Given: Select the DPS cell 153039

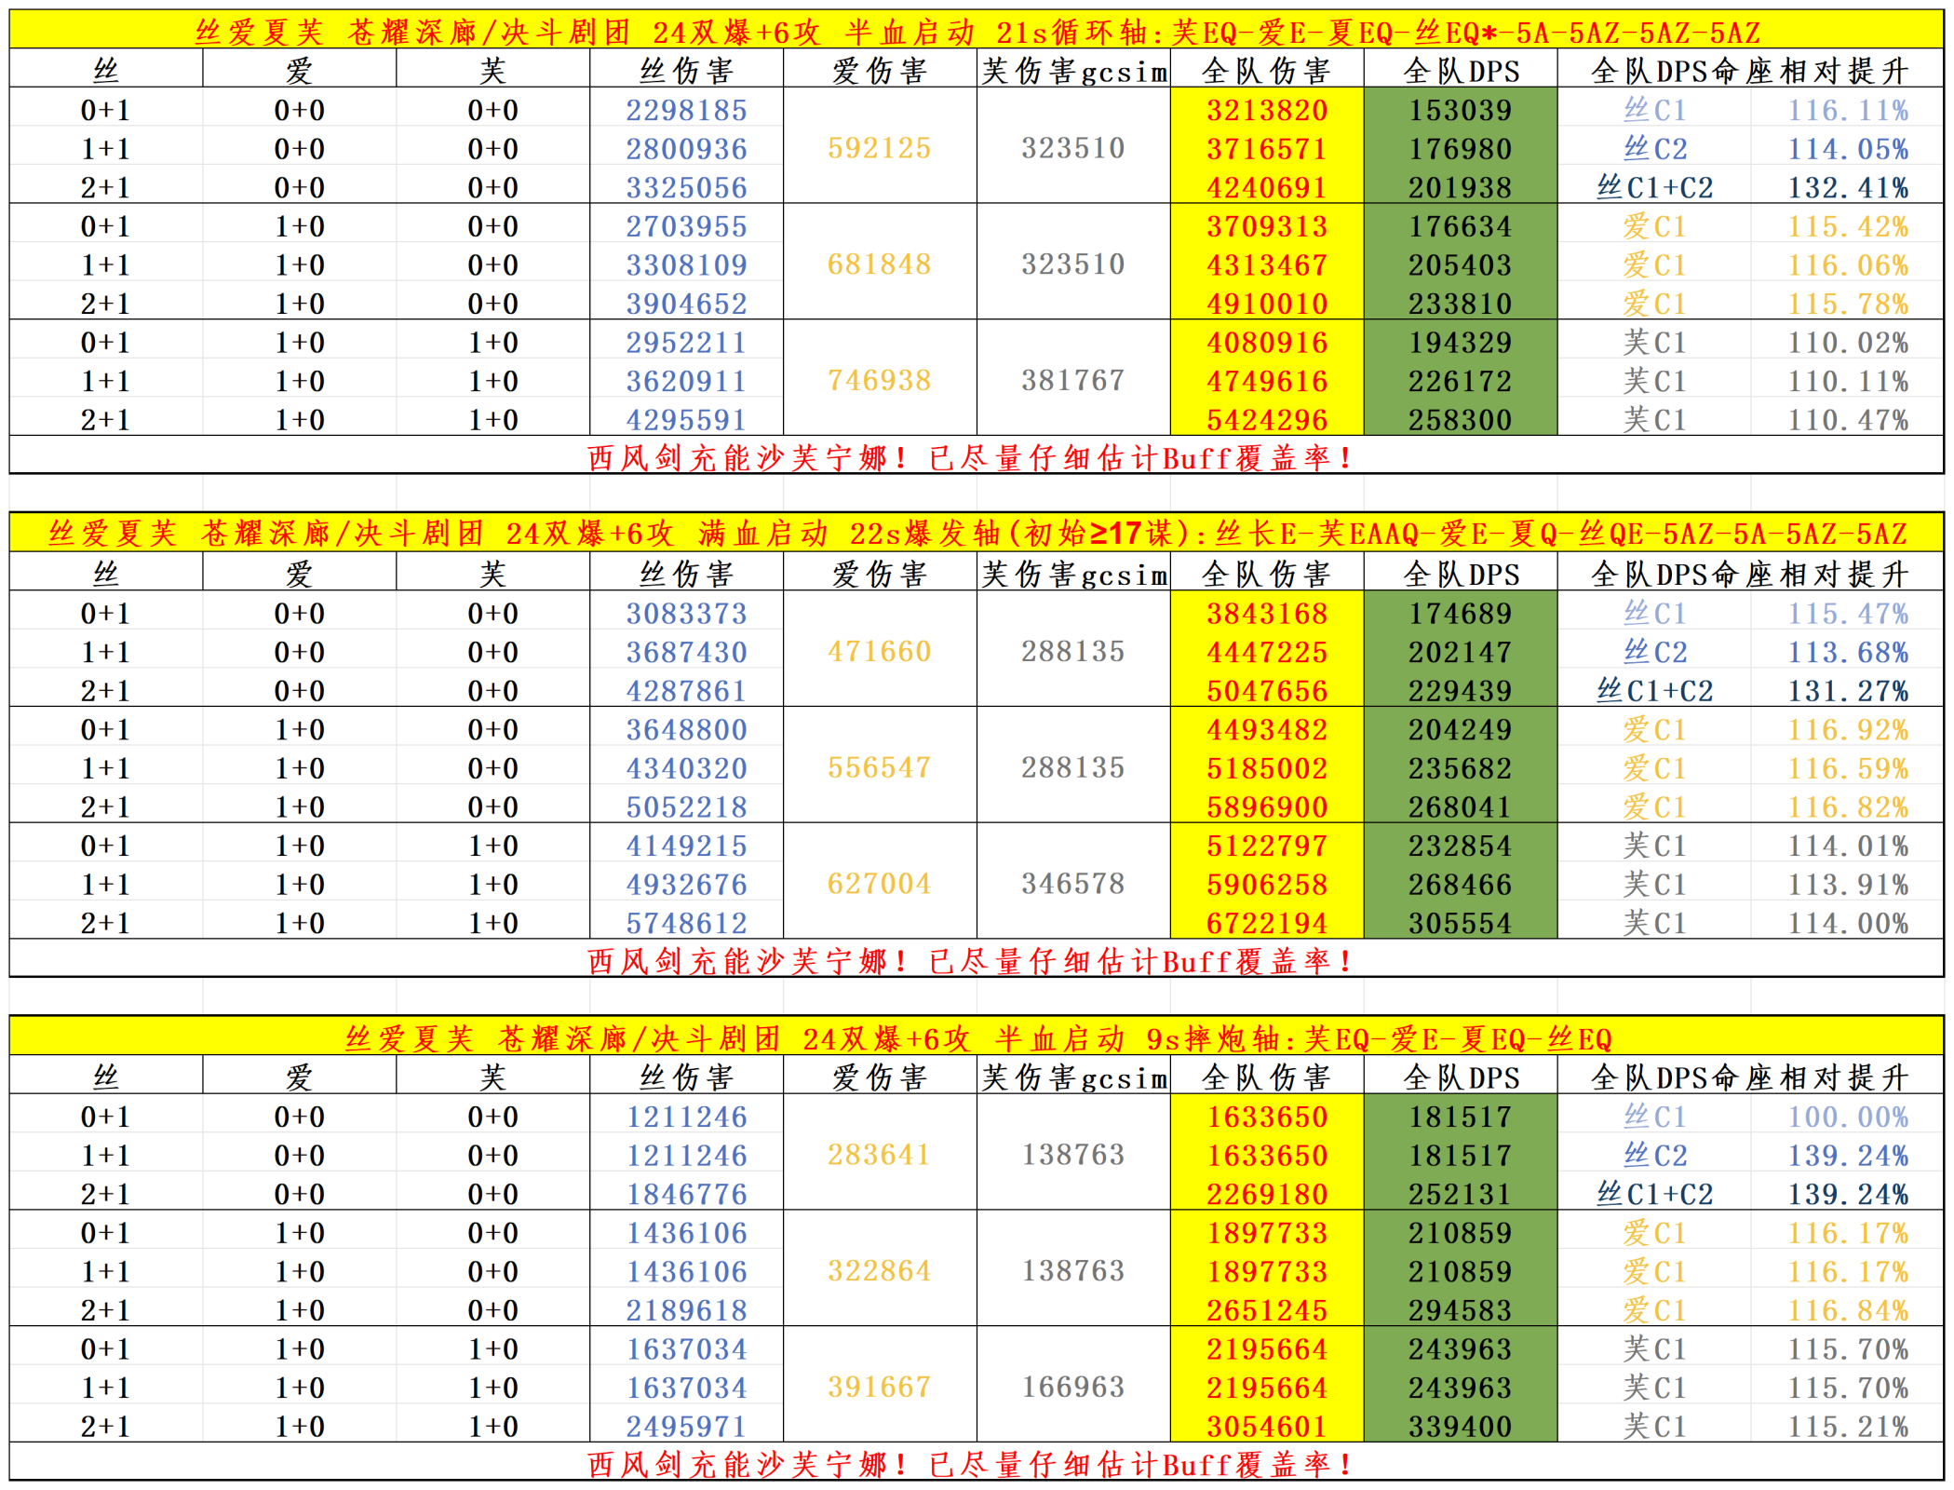Looking at the screenshot, I should [x=1460, y=110].
